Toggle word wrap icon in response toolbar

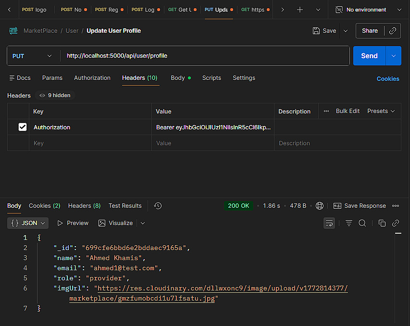click(329, 223)
